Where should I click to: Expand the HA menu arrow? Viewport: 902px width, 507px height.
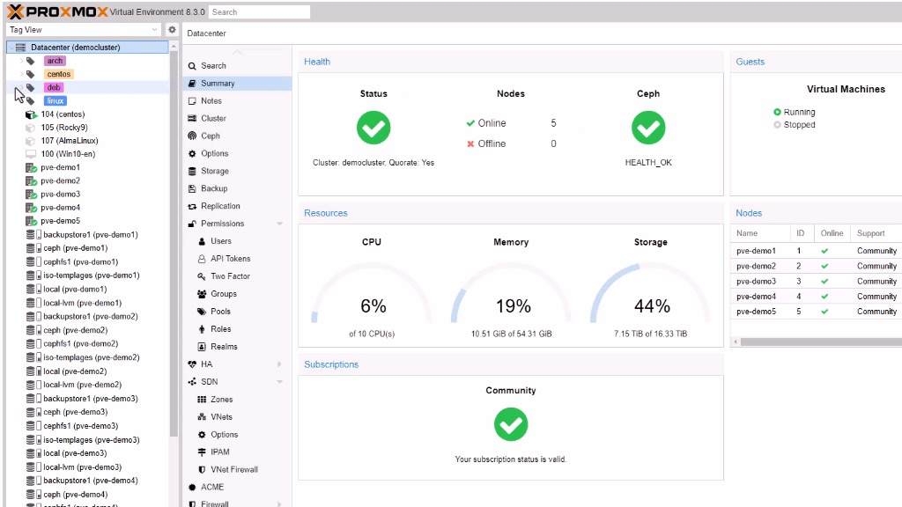click(x=280, y=364)
